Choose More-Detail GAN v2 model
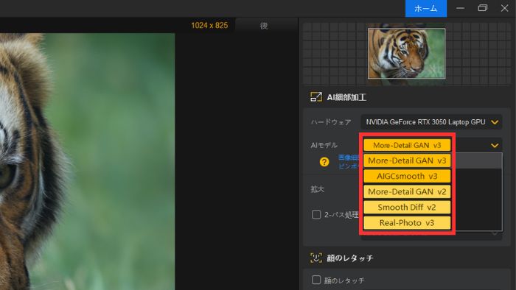This screenshot has height=290, width=516. click(407, 192)
